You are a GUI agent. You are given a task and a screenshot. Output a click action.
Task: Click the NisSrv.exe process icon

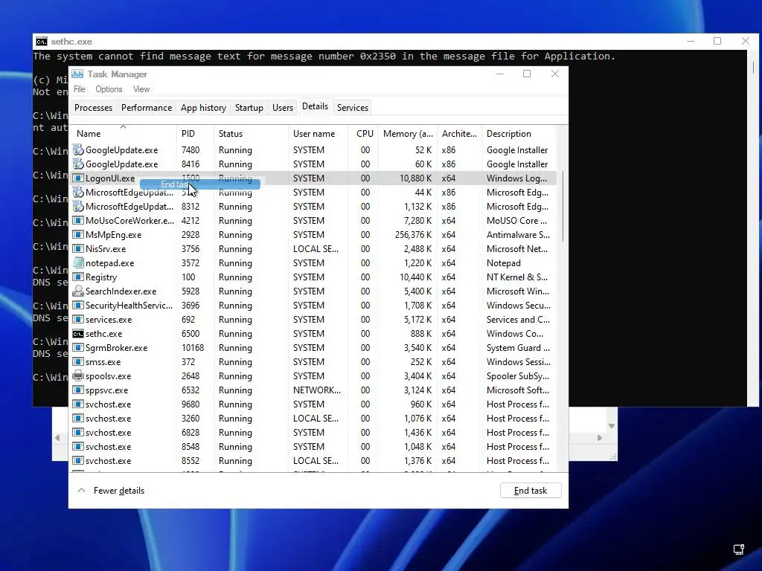(77, 248)
